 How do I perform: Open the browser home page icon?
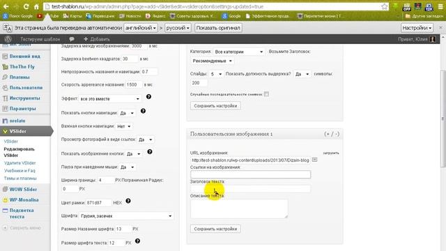pyautogui.click(x=36, y=6)
